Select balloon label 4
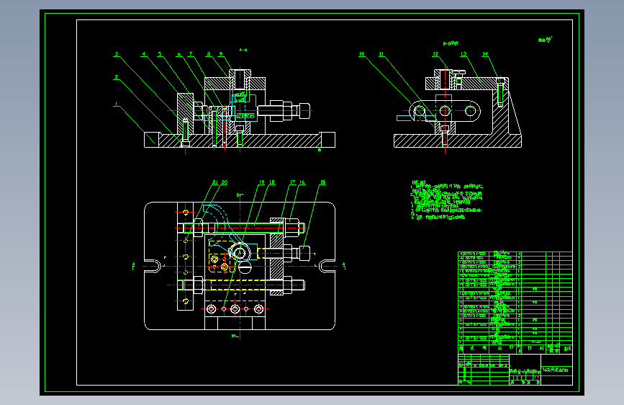 click(x=144, y=54)
